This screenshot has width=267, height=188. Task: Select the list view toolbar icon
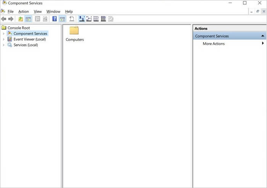(96, 19)
